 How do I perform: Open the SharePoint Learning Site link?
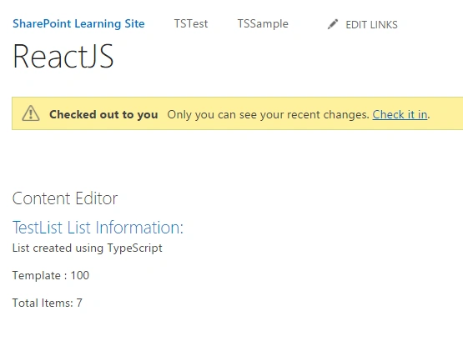(x=78, y=24)
